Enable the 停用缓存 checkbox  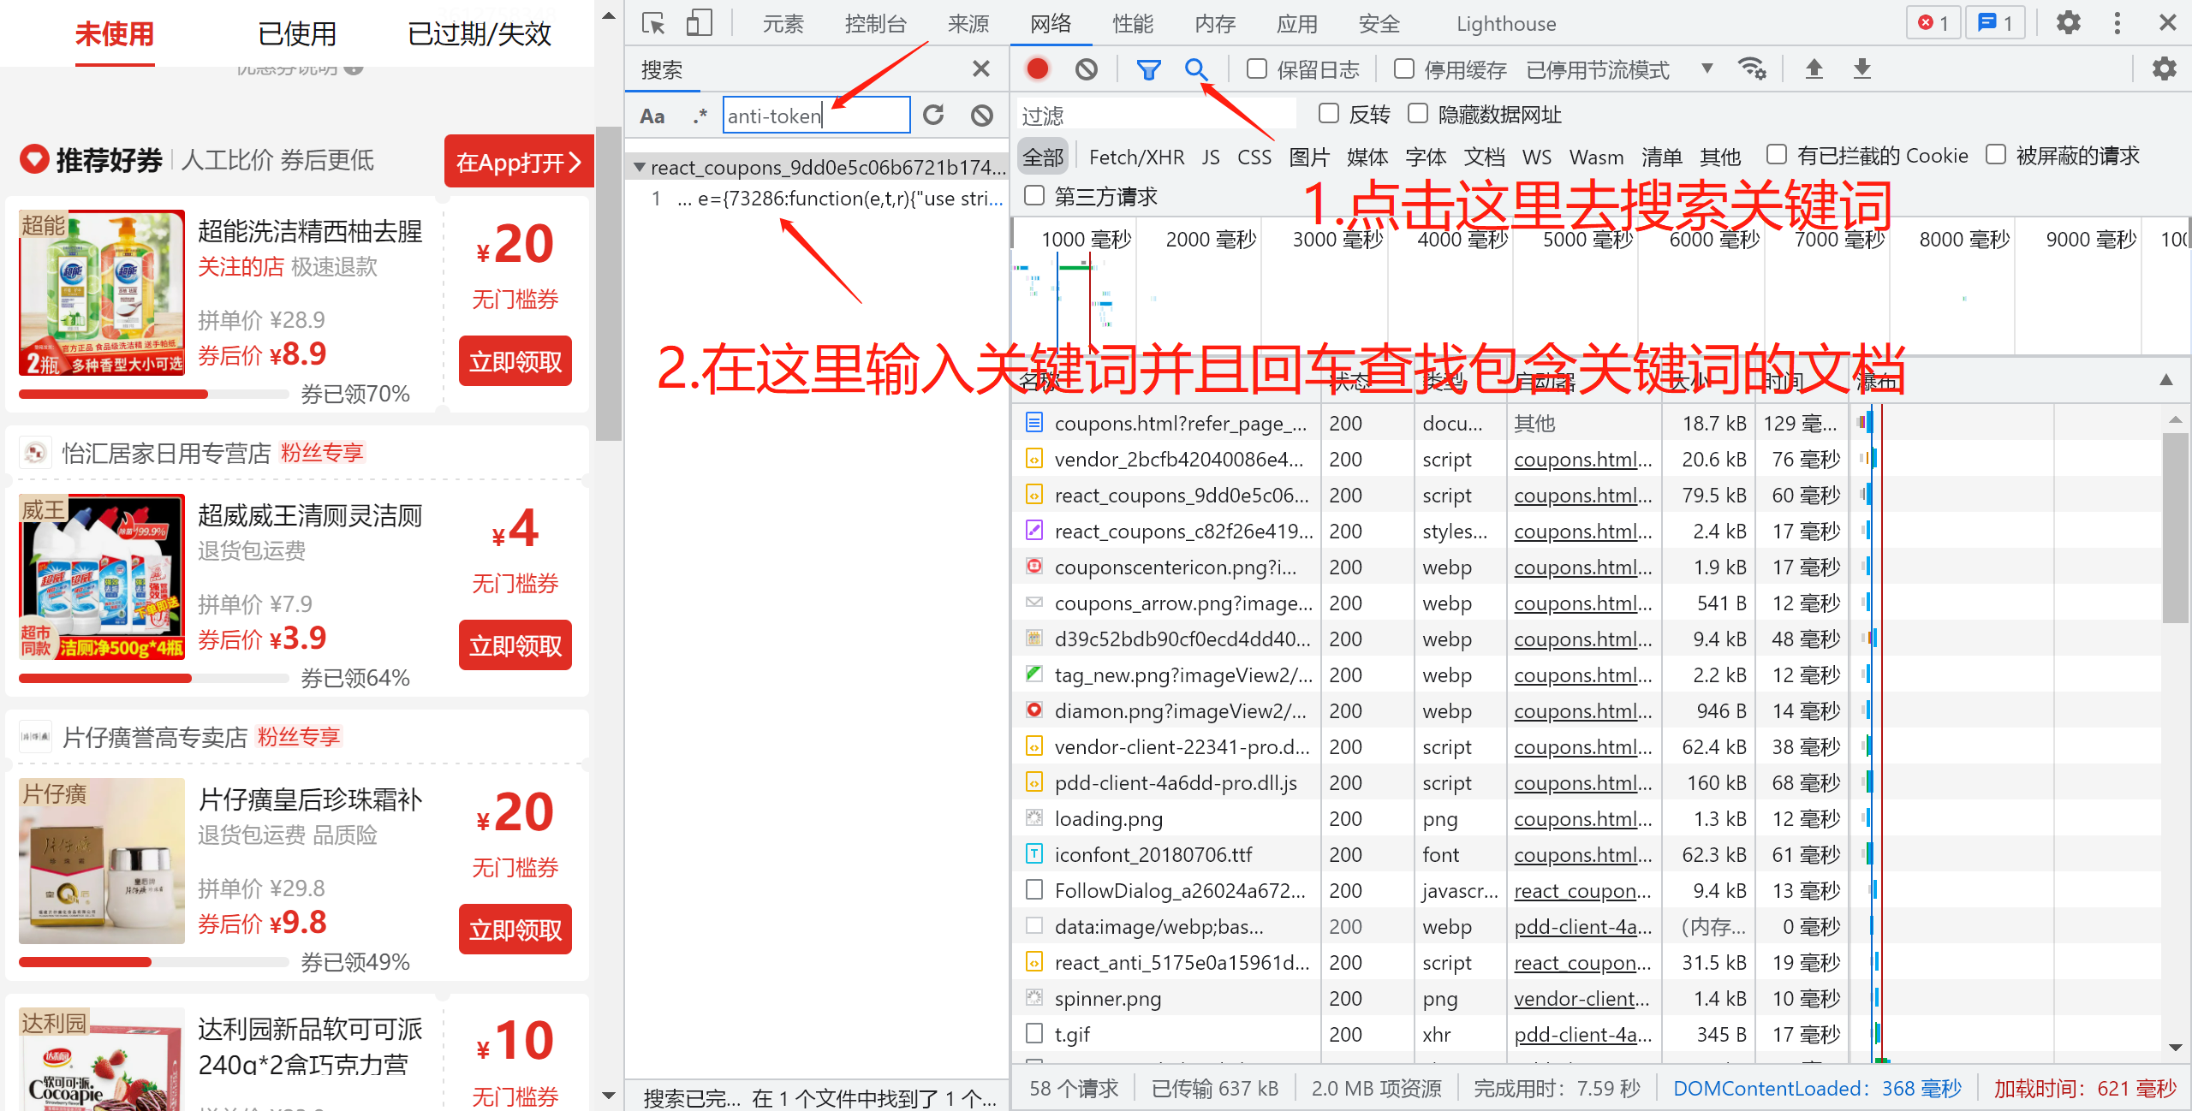tap(1403, 68)
